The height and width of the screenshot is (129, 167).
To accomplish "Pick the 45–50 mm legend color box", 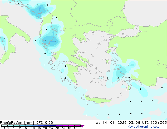I will (77, 126).
